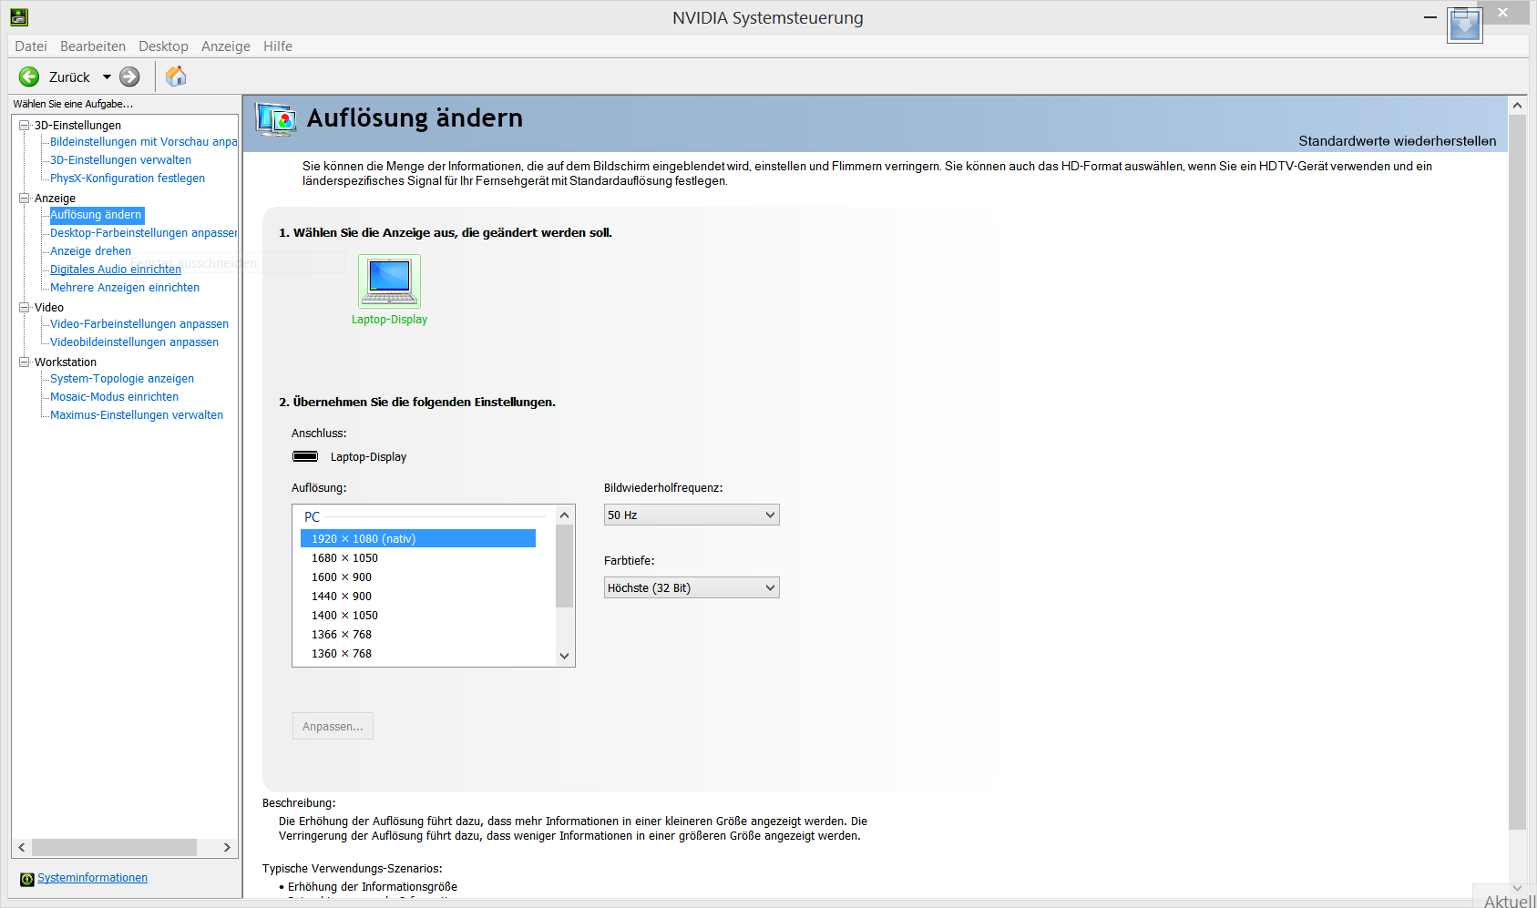Open the Hilfe menu
Image resolution: width=1537 pixels, height=908 pixels.
[278, 46]
